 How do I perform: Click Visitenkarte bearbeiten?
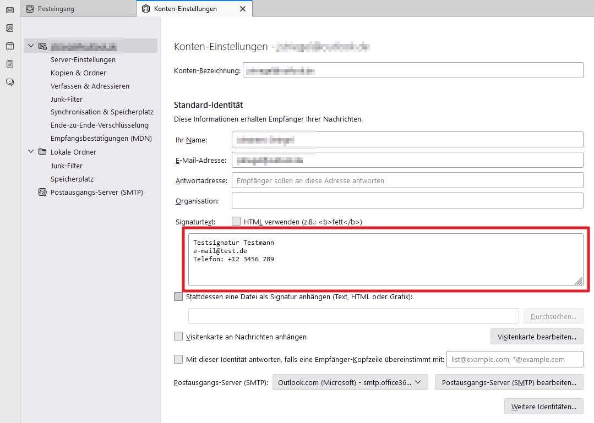tap(537, 337)
